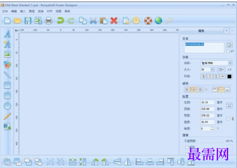Screen dimensions: 237x168
Task: Select the pencil drawing tool
Action: point(7,116)
